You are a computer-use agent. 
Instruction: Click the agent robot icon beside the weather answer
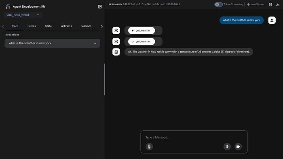pyautogui.click(x=116, y=52)
